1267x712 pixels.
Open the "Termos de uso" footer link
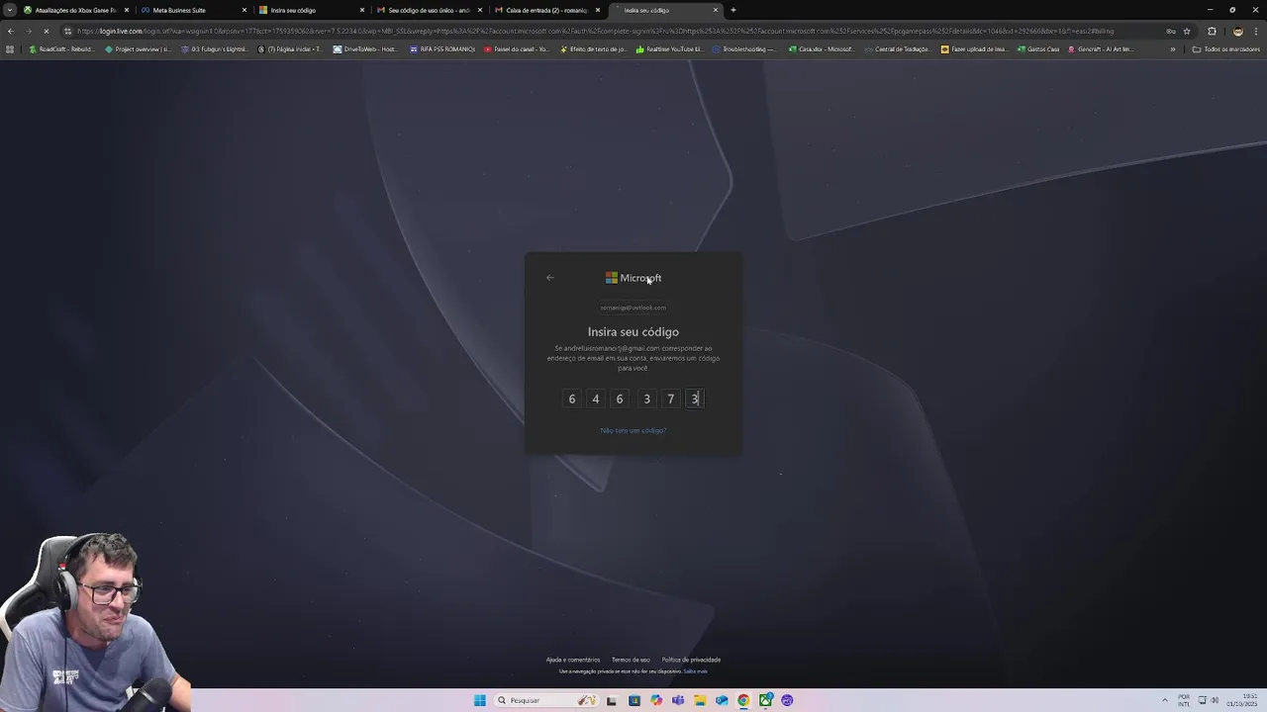pos(631,660)
